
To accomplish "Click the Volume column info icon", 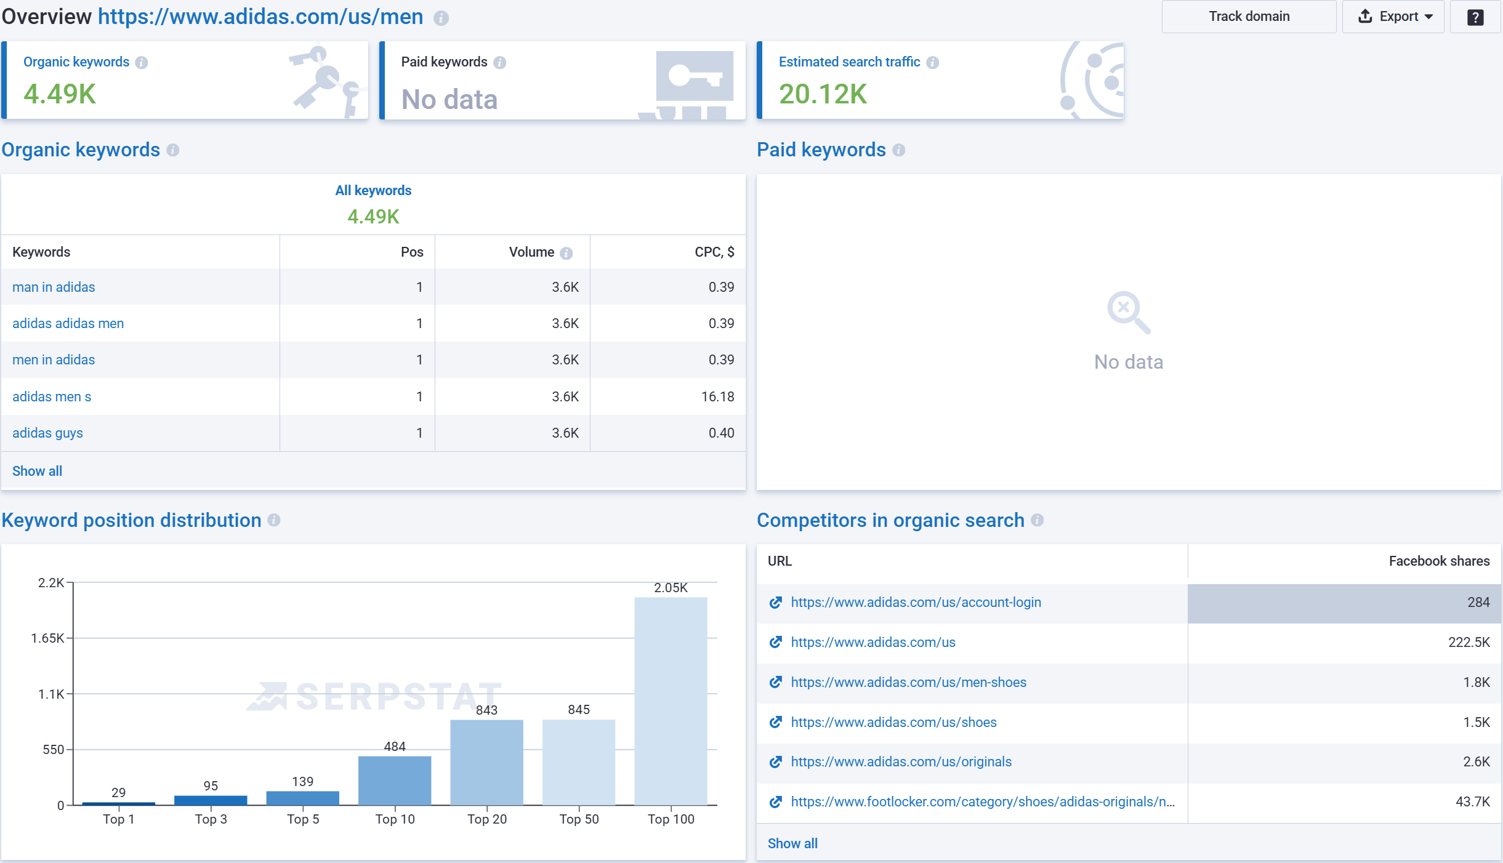I will coord(566,252).
